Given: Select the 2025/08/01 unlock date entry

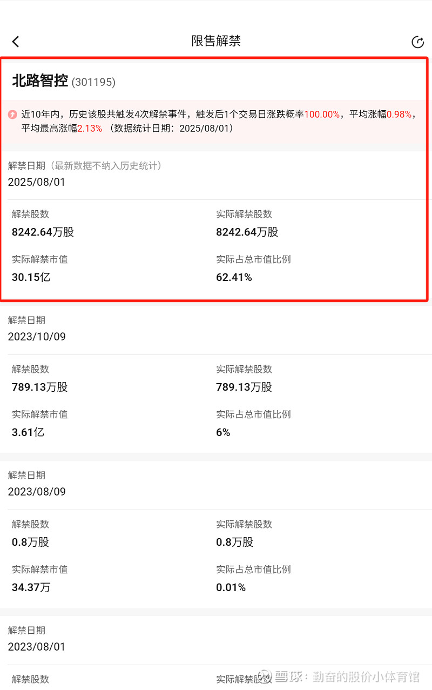Looking at the screenshot, I should (x=37, y=182).
